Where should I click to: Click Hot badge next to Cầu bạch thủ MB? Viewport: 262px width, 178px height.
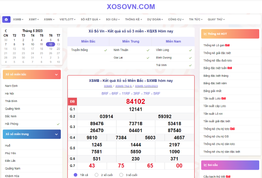coord(228,176)
